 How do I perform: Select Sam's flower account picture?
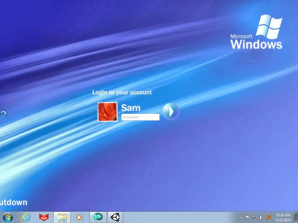click(x=107, y=112)
